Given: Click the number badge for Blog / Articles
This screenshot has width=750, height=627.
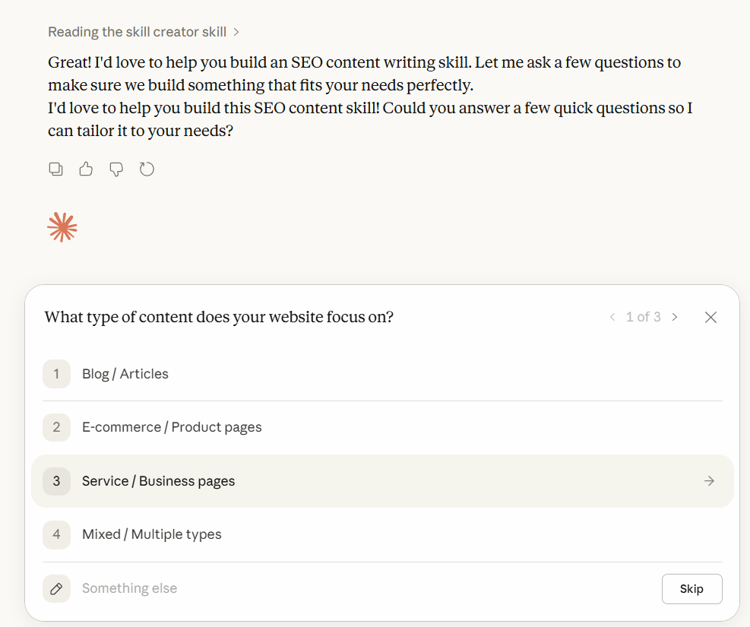Looking at the screenshot, I should [56, 373].
